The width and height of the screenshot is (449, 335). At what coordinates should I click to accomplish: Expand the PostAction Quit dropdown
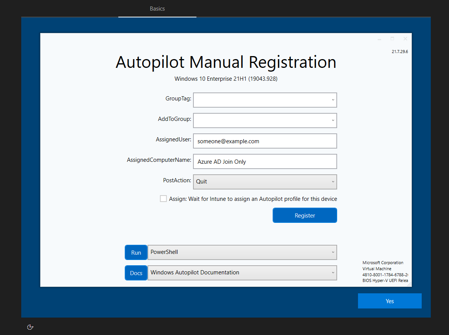(265, 182)
